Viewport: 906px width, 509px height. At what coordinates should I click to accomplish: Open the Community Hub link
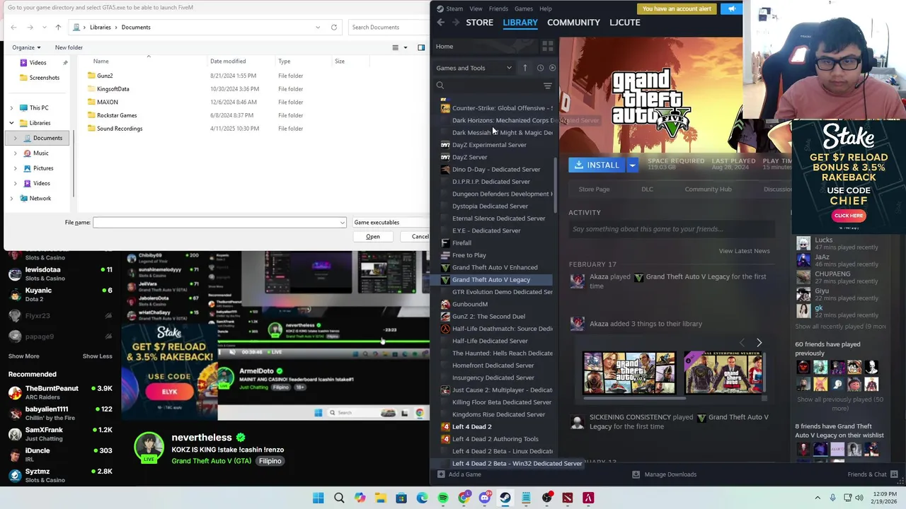click(708, 189)
